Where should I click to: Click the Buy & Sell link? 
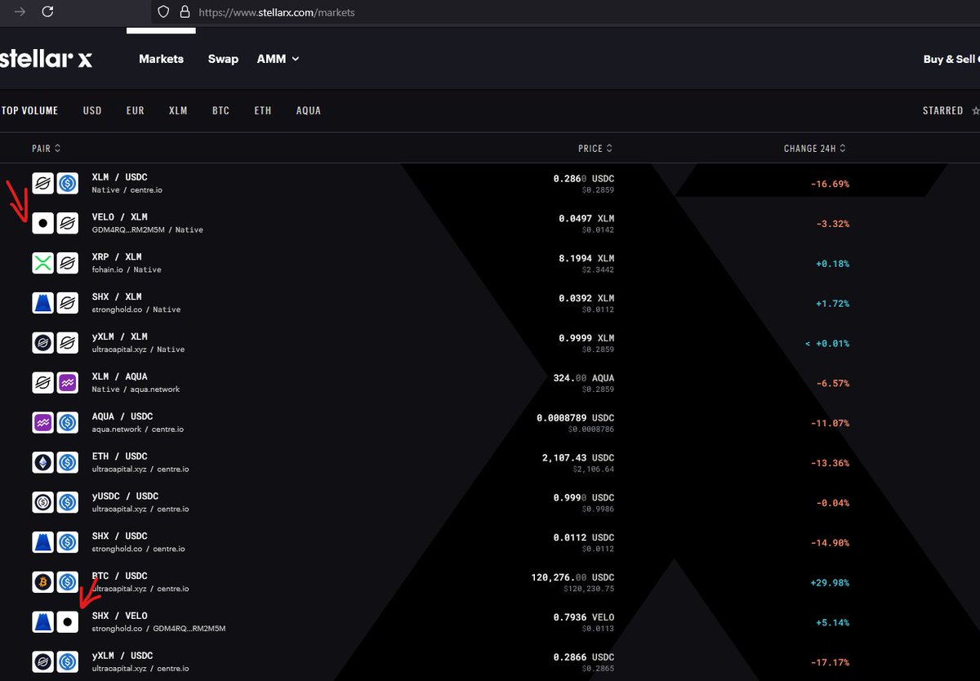[x=951, y=59]
